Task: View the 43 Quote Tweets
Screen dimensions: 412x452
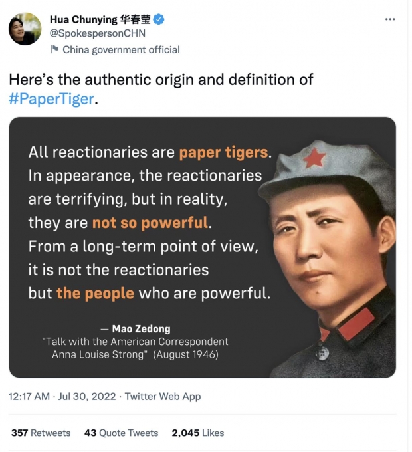Action: [x=121, y=433]
